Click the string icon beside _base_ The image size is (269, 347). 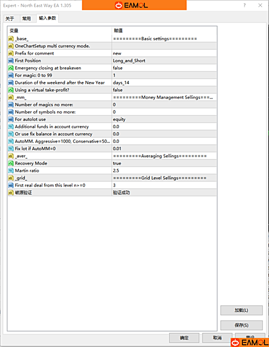click(11, 39)
